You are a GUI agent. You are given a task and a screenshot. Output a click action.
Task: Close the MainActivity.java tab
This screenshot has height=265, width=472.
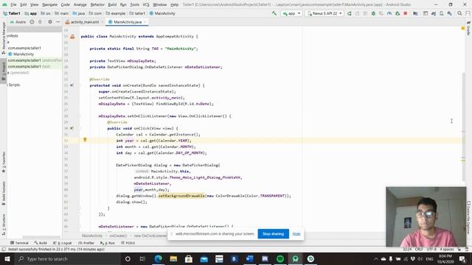(145, 22)
